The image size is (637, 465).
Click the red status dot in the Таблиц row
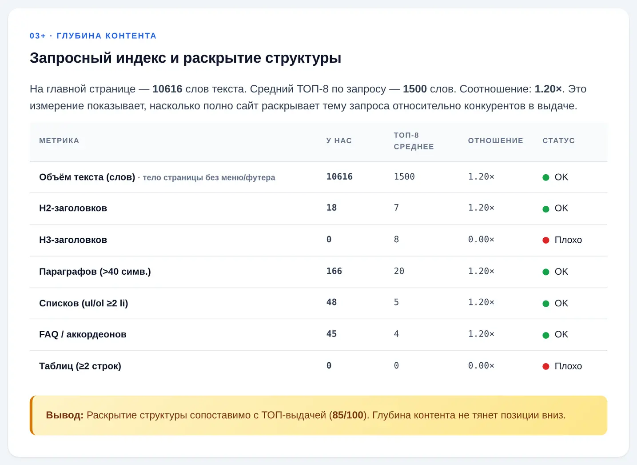click(x=546, y=367)
